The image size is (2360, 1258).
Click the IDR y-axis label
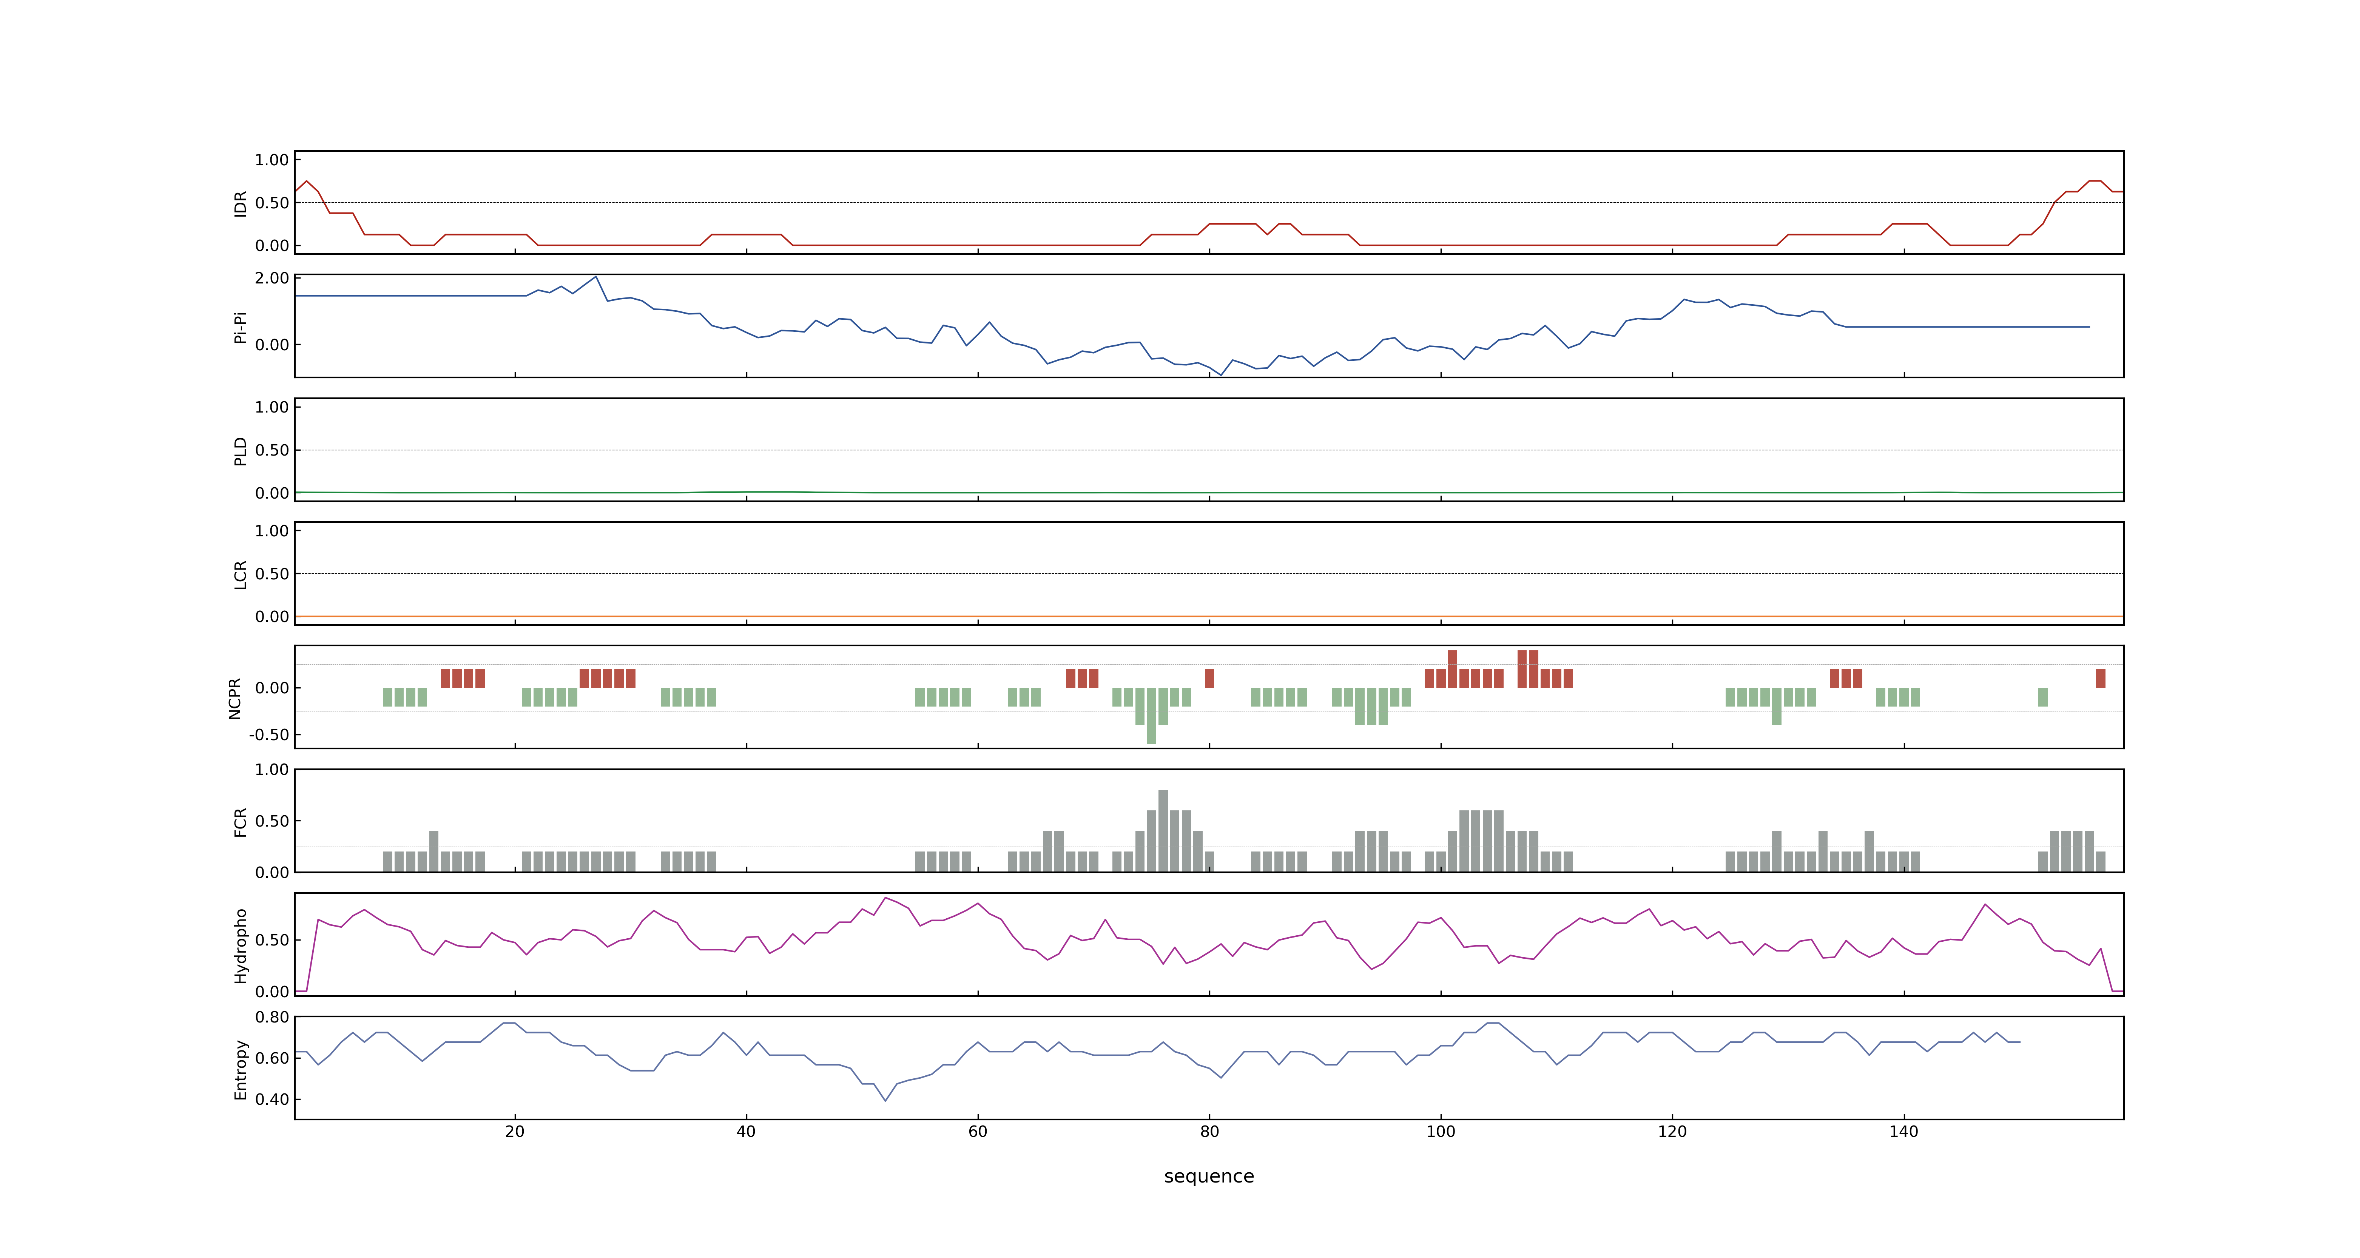tap(240, 203)
